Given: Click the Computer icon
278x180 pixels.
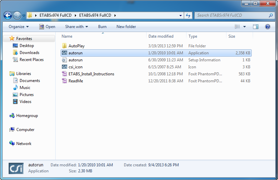Looking at the screenshot, I should (12, 130).
